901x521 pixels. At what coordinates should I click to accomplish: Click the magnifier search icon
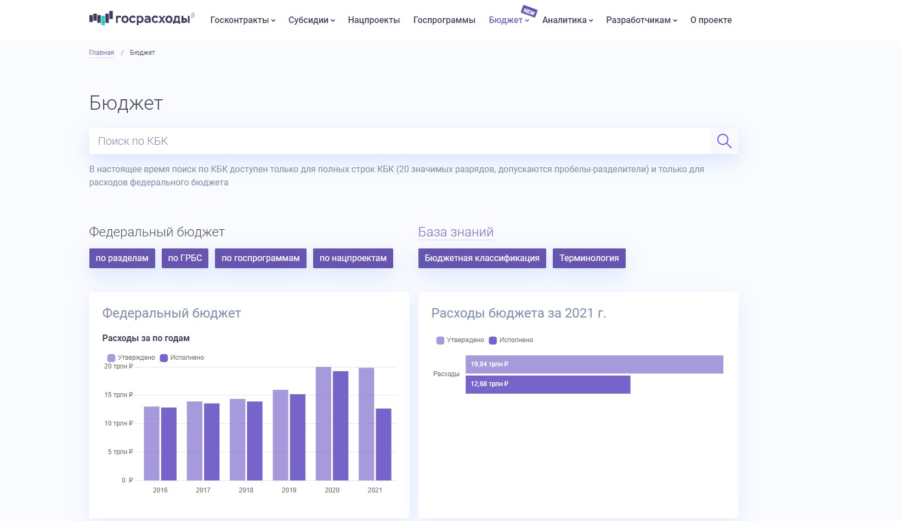[724, 141]
